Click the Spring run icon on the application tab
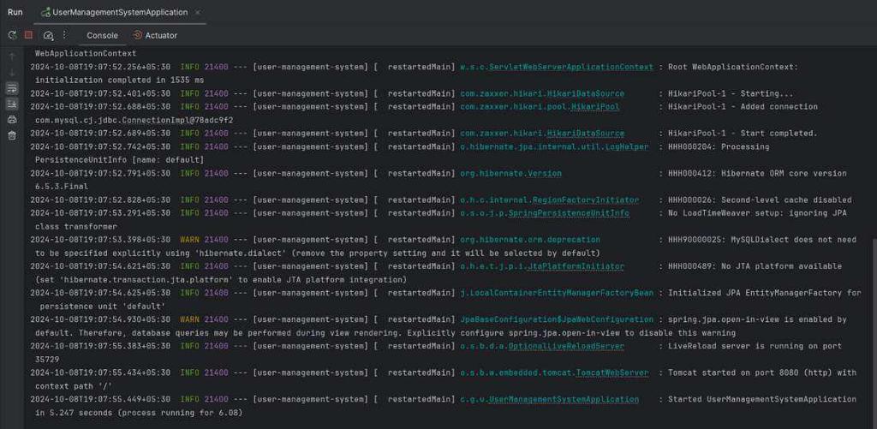The height and width of the screenshot is (429, 877). tap(46, 12)
